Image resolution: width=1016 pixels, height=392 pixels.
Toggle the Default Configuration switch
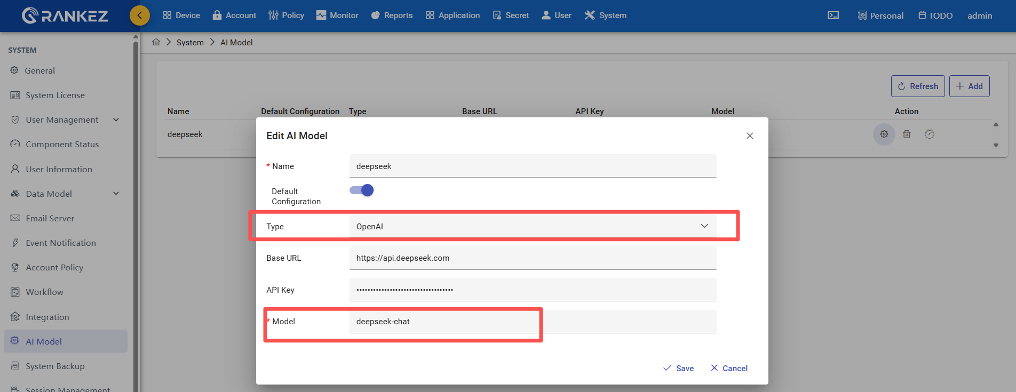361,190
